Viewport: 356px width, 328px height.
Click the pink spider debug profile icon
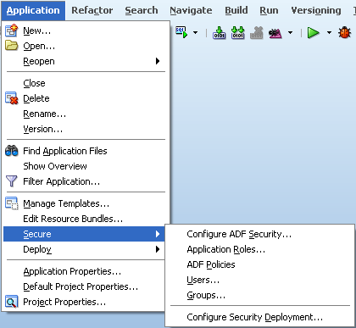(x=275, y=33)
